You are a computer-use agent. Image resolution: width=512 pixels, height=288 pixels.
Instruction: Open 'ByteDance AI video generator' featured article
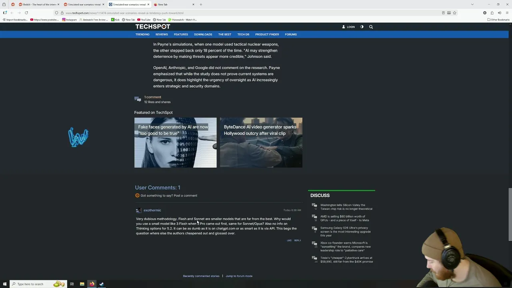[x=261, y=142]
